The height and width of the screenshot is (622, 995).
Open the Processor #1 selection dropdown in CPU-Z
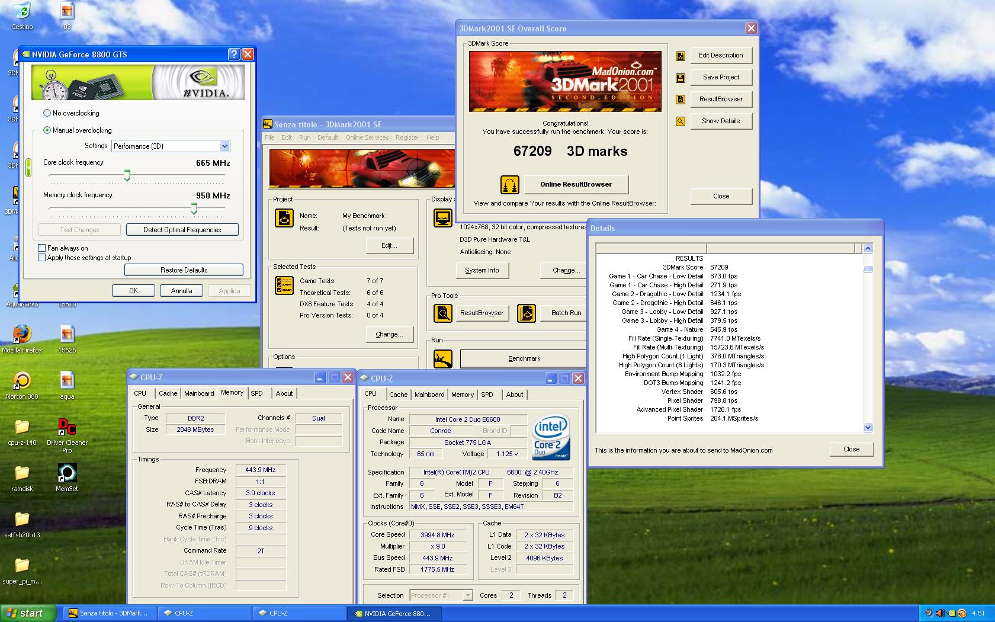pyautogui.click(x=441, y=595)
